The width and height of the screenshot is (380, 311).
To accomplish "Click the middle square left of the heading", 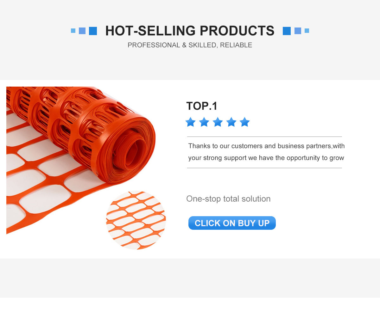I will [82, 31].
